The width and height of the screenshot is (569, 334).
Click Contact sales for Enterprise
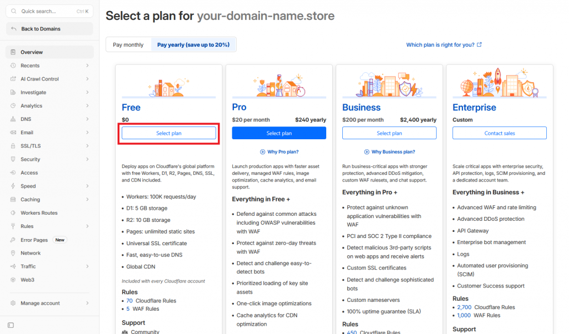click(500, 133)
